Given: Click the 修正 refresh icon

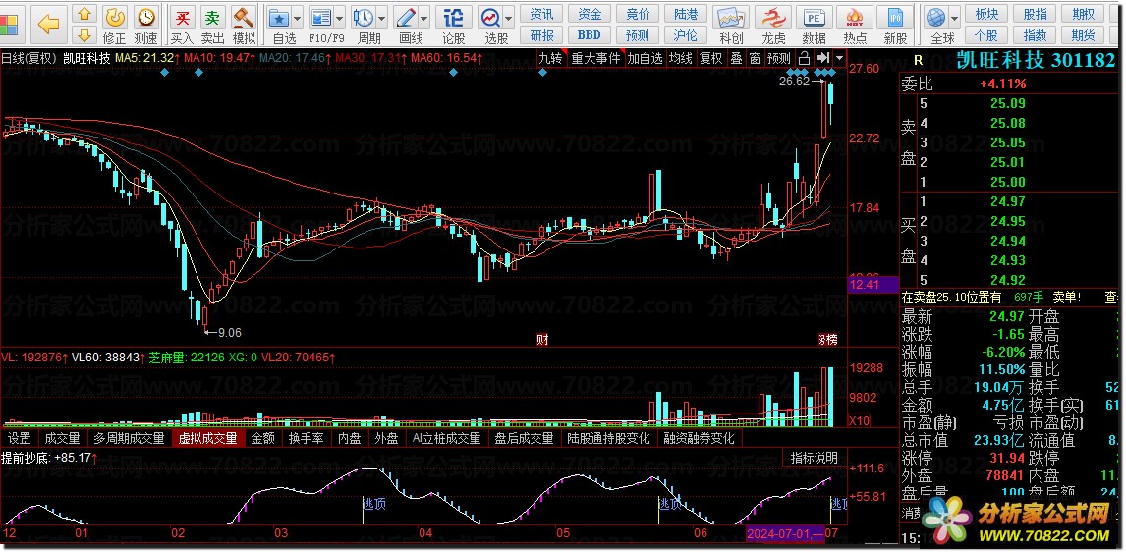Looking at the screenshot, I should click(x=115, y=18).
